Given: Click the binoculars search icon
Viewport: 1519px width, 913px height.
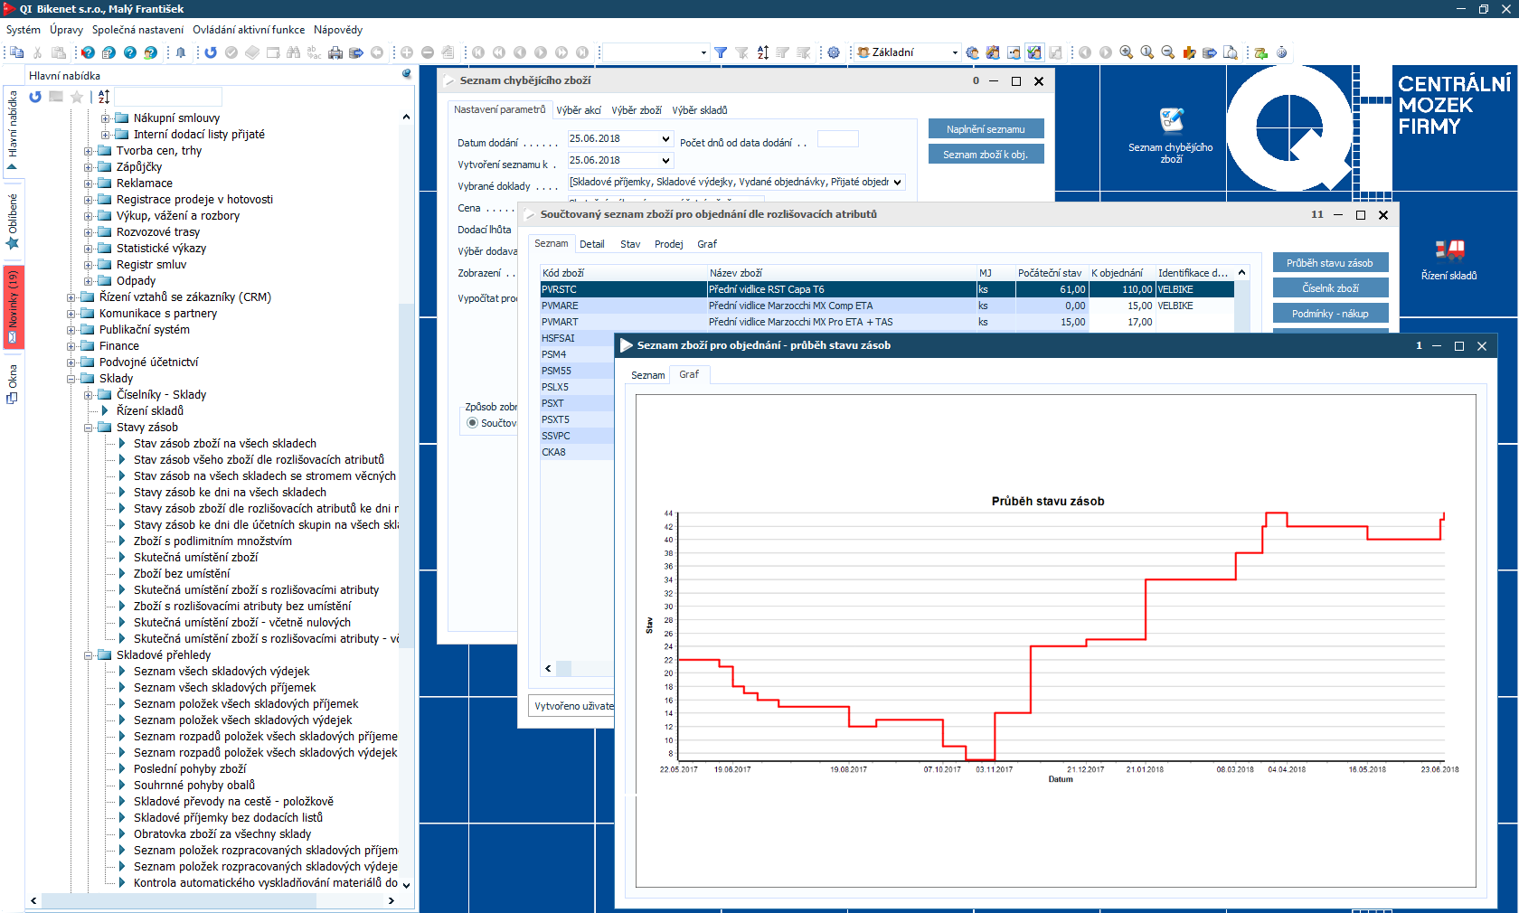Looking at the screenshot, I should click(x=293, y=52).
